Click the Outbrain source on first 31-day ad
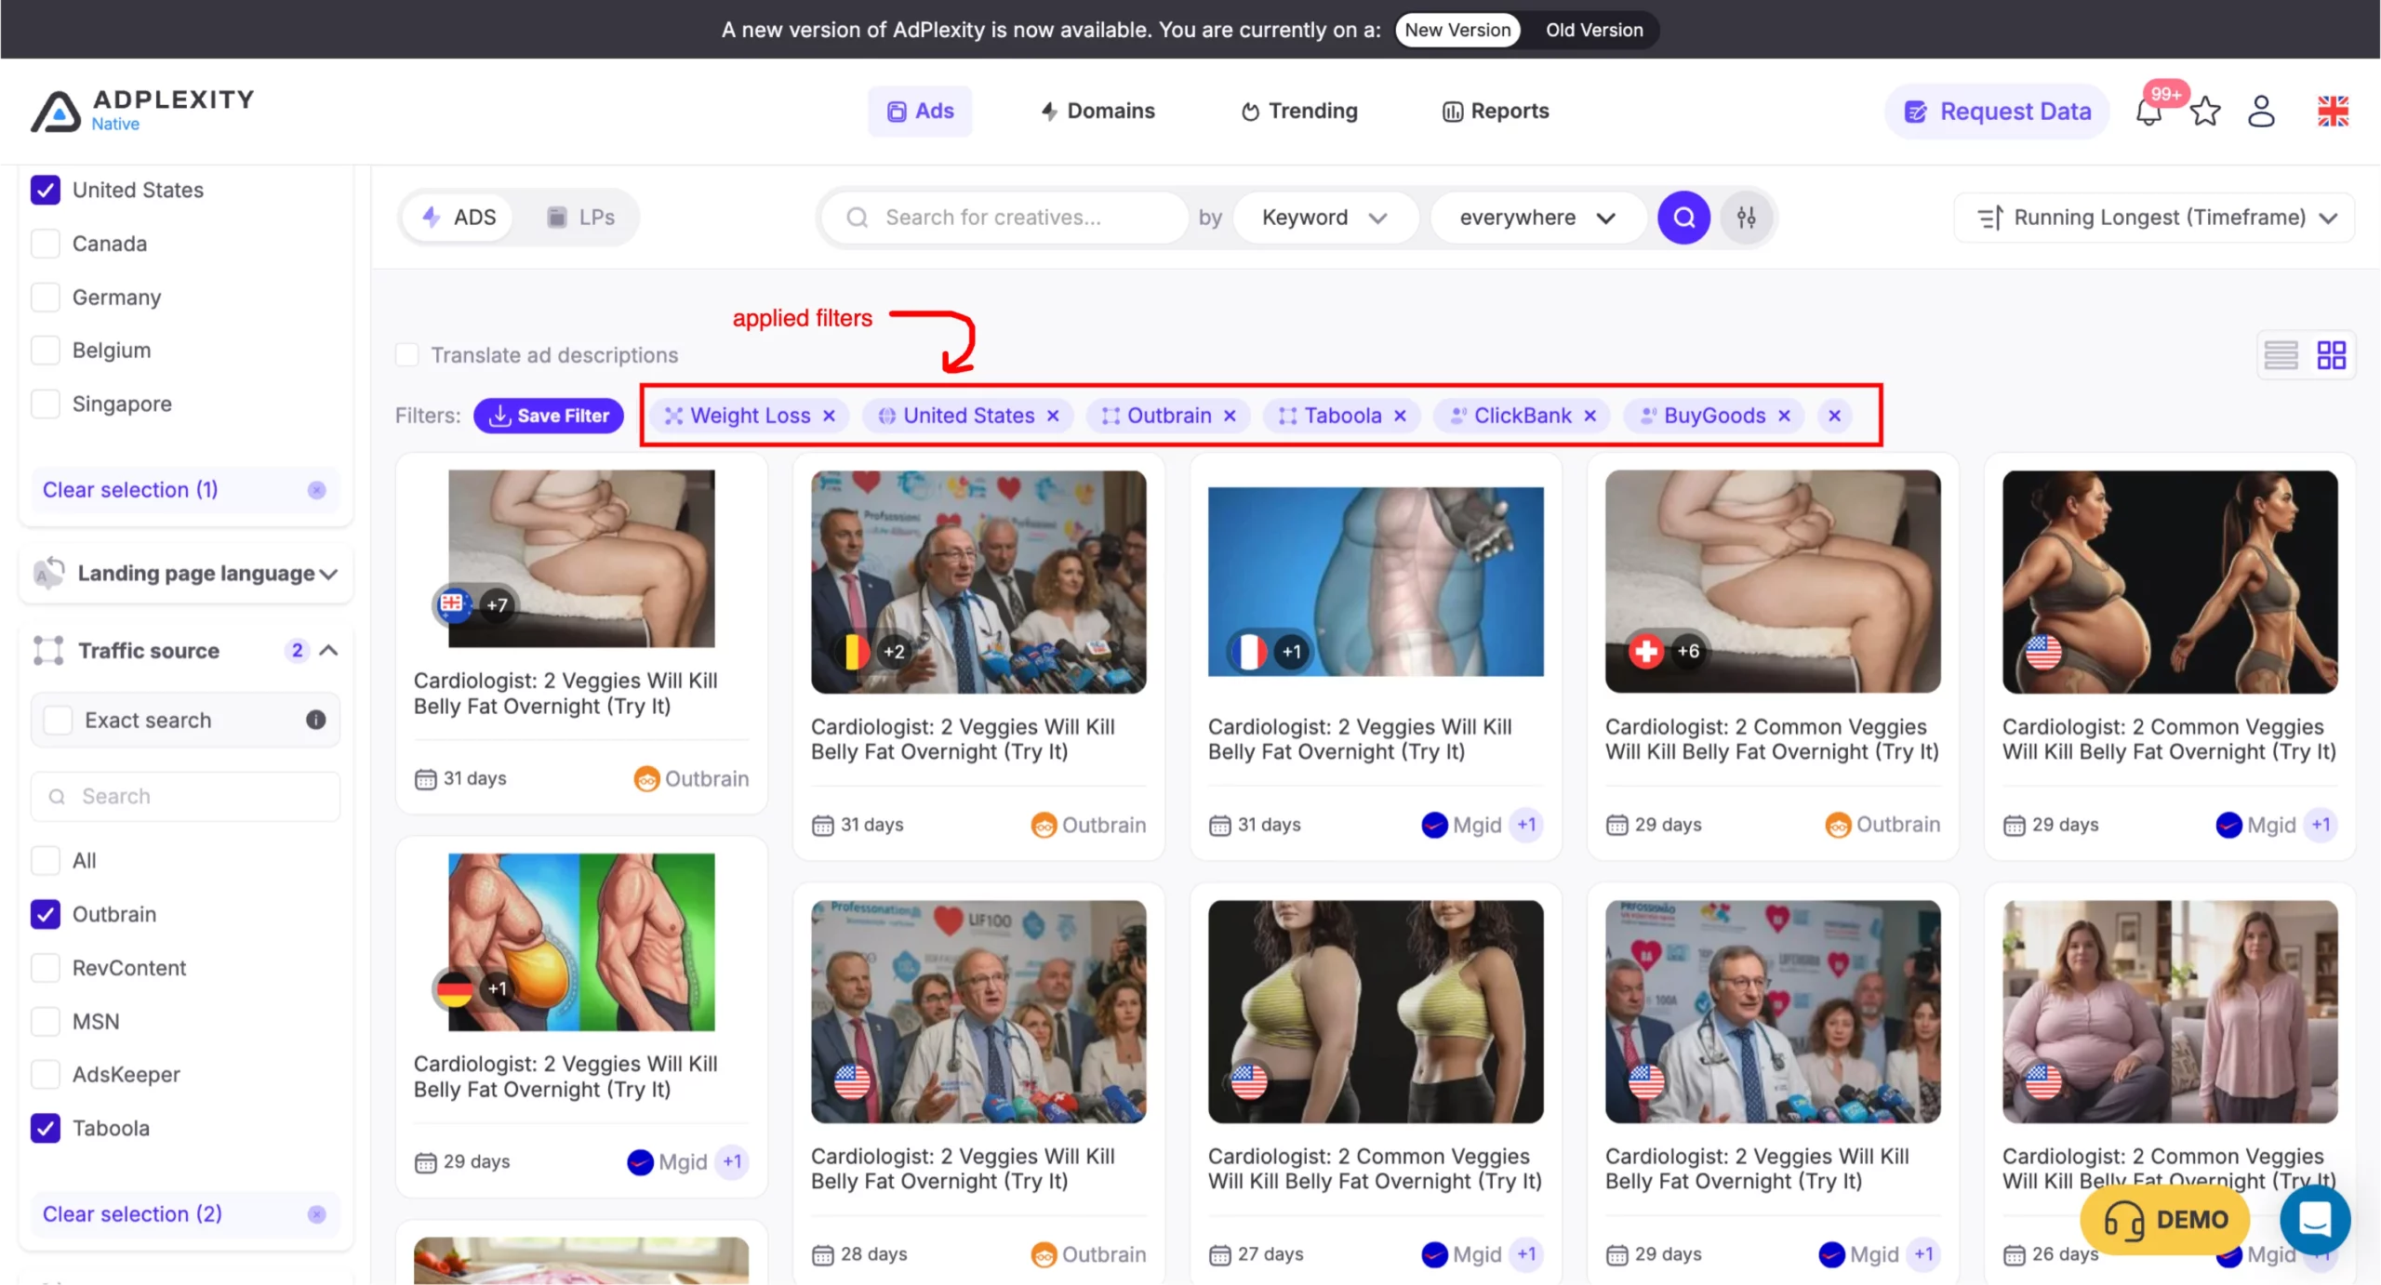The width and height of the screenshot is (2381, 1285). tap(691, 778)
